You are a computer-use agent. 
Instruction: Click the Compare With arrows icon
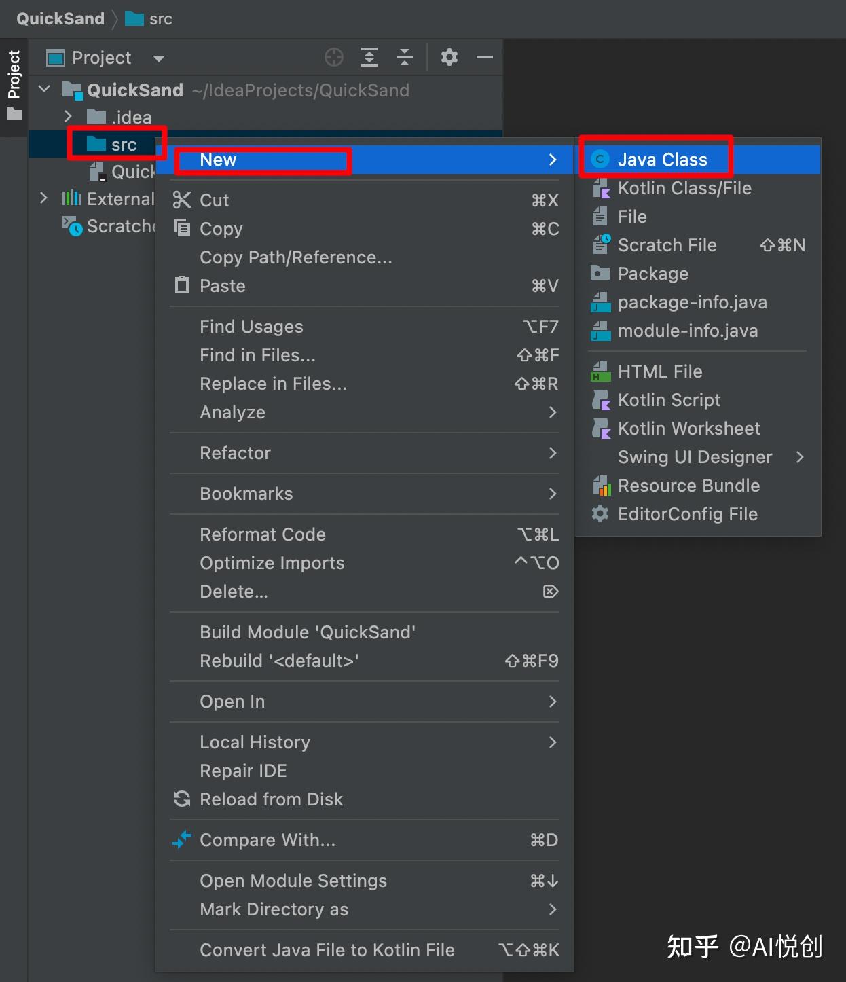[x=182, y=840]
